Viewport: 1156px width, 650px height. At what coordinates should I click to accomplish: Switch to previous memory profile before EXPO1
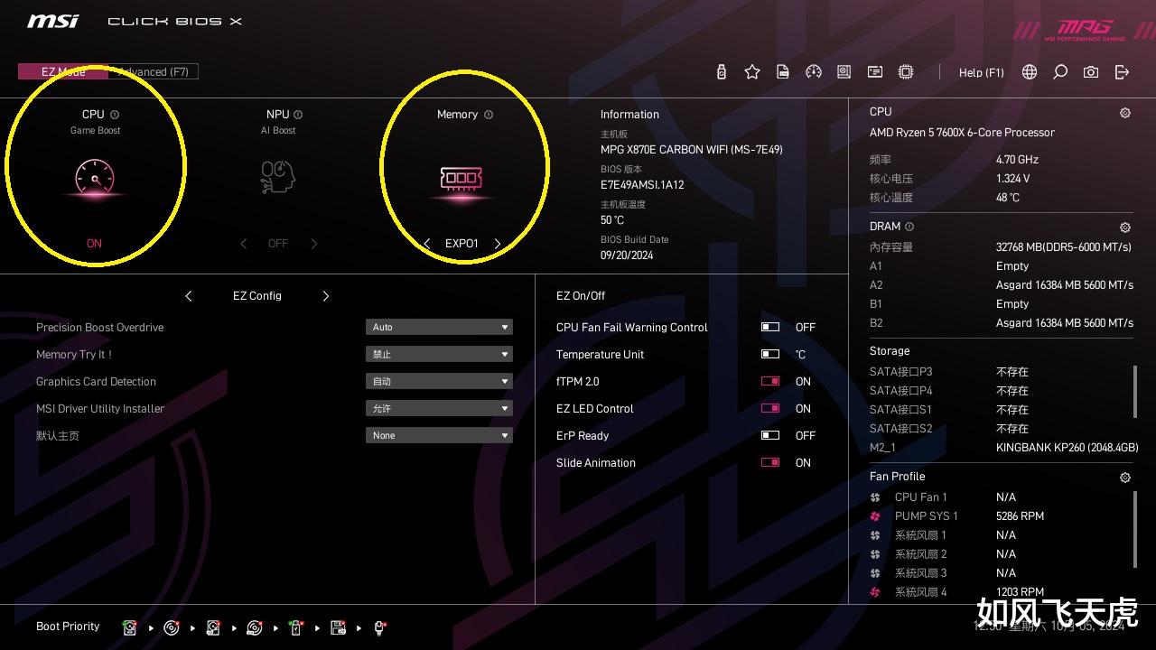click(427, 244)
